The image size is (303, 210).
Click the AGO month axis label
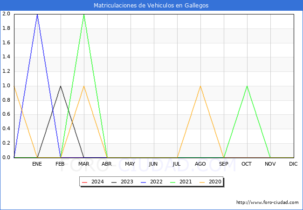pos(200,164)
